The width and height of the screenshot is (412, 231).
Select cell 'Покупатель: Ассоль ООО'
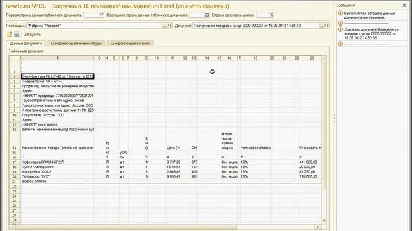tap(57, 115)
